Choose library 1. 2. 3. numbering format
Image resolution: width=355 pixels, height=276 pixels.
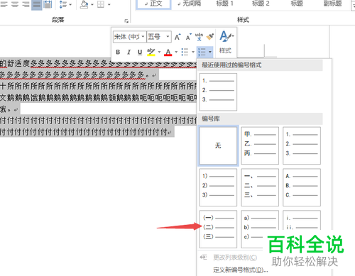tap(302, 145)
